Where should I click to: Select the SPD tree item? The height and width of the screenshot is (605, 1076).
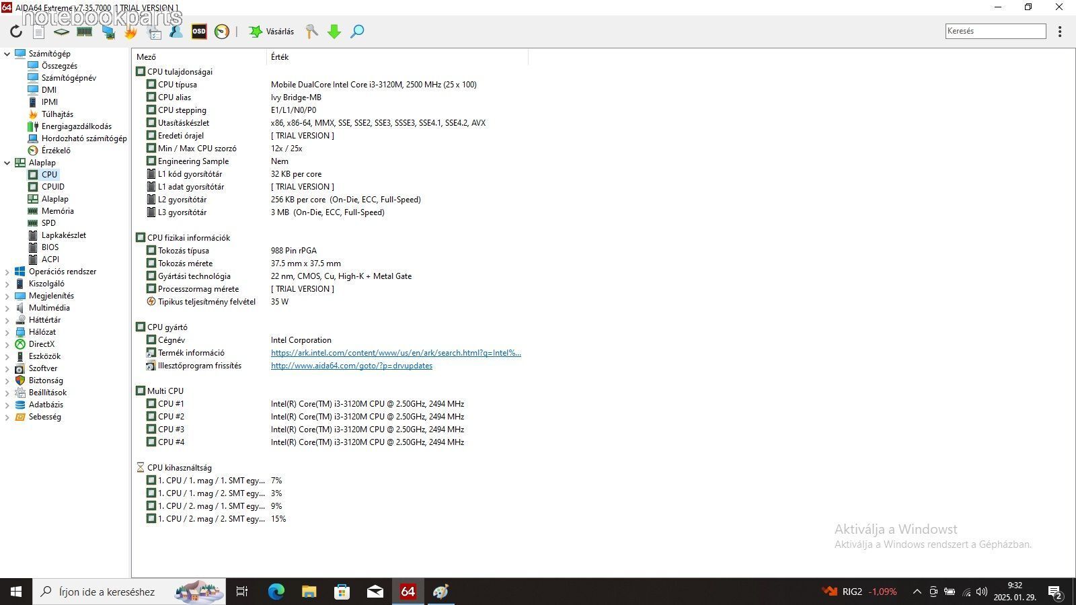tap(48, 223)
